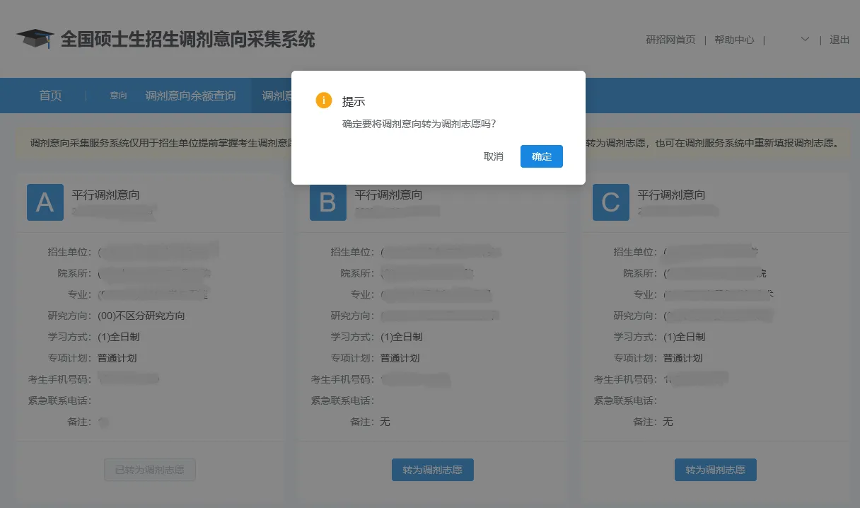The width and height of the screenshot is (860, 508).
Task: Open the 帮助中心 link
Action: point(735,40)
